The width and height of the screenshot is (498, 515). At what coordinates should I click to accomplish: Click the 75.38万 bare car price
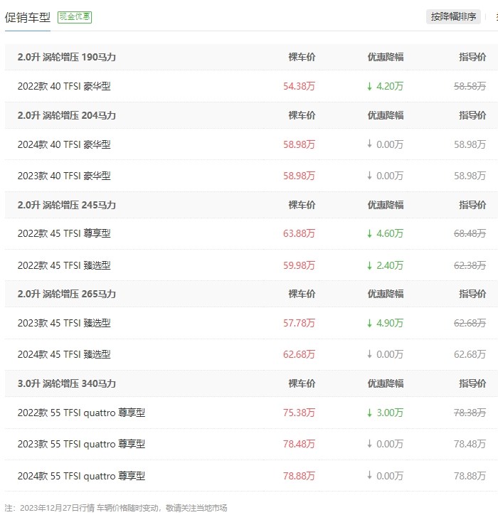point(299,413)
